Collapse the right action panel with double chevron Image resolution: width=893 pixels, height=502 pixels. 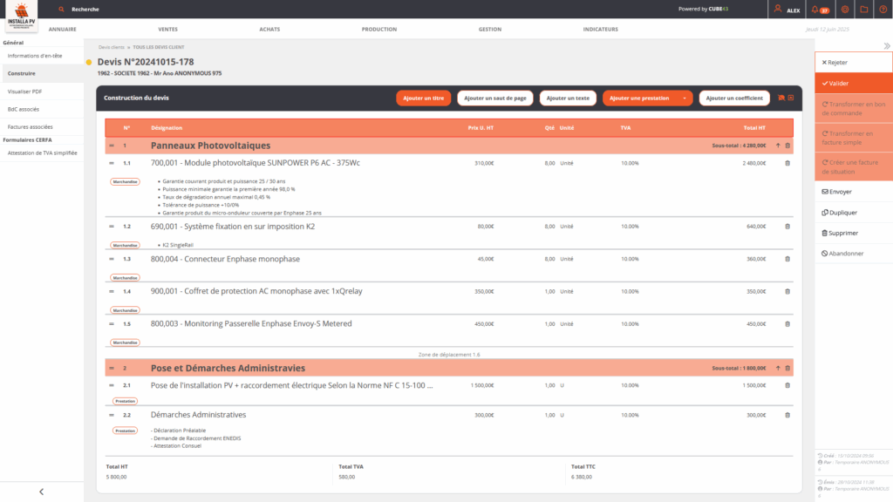coord(887,46)
